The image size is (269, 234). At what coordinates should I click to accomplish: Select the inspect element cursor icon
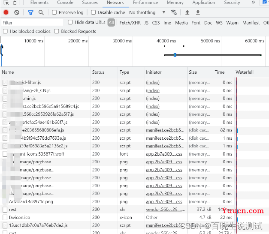point(6,3)
